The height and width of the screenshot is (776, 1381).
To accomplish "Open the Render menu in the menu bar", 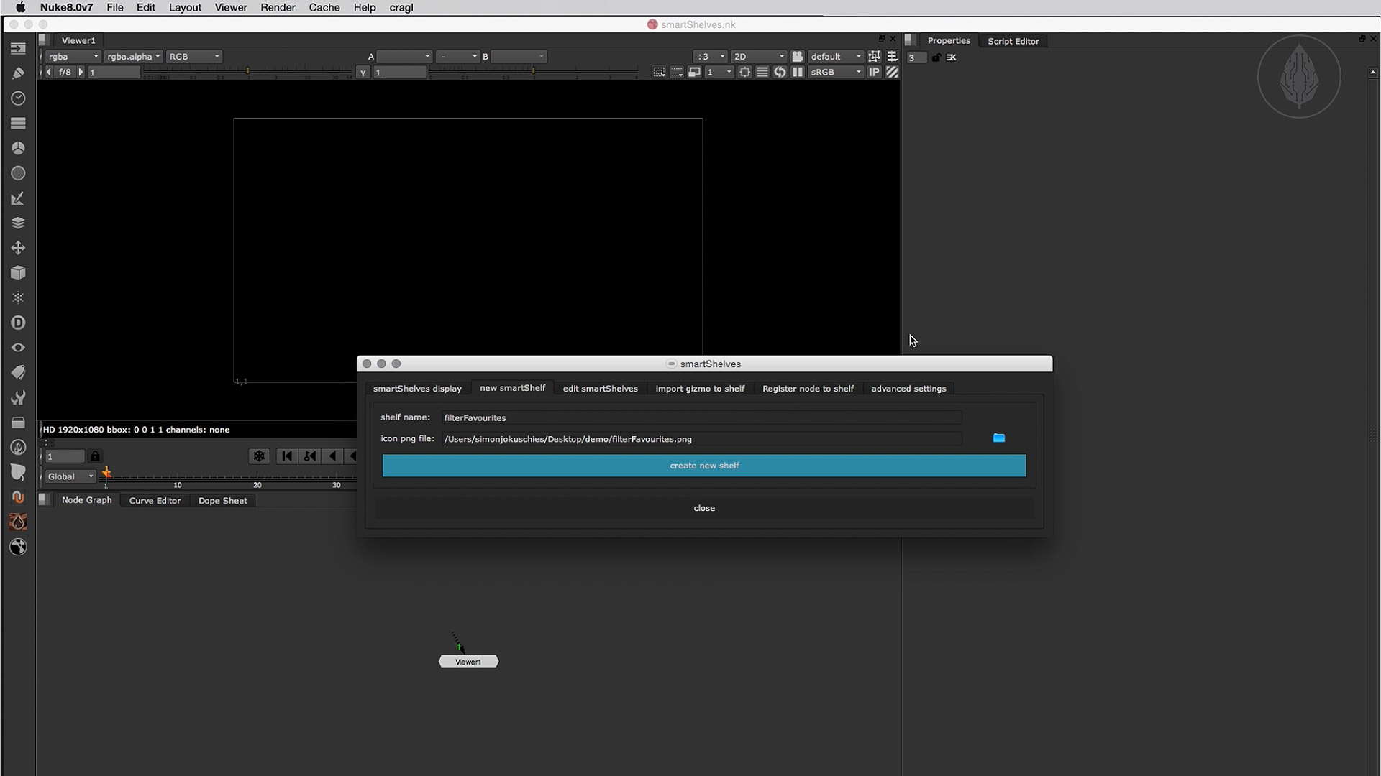I will [x=278, y=7].
